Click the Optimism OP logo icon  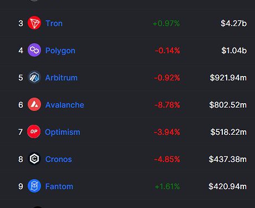click(34, 131)
